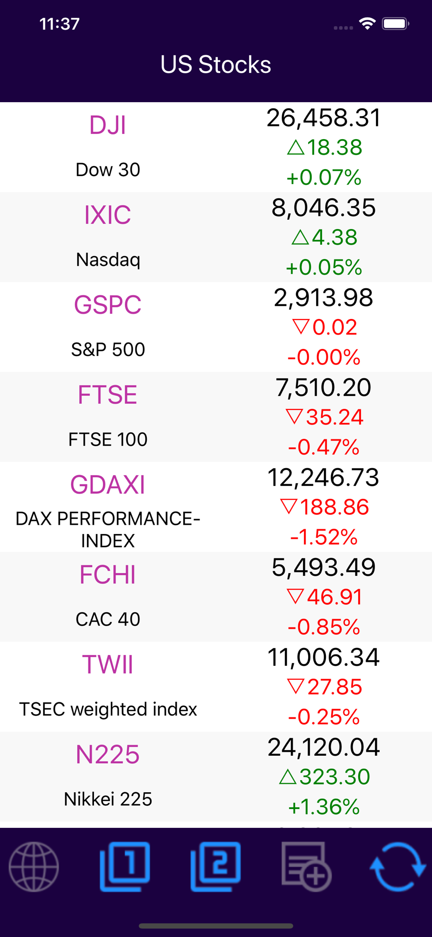Tap the globe world markets icon
The image size is (432, 937).
tap(34, 866)
